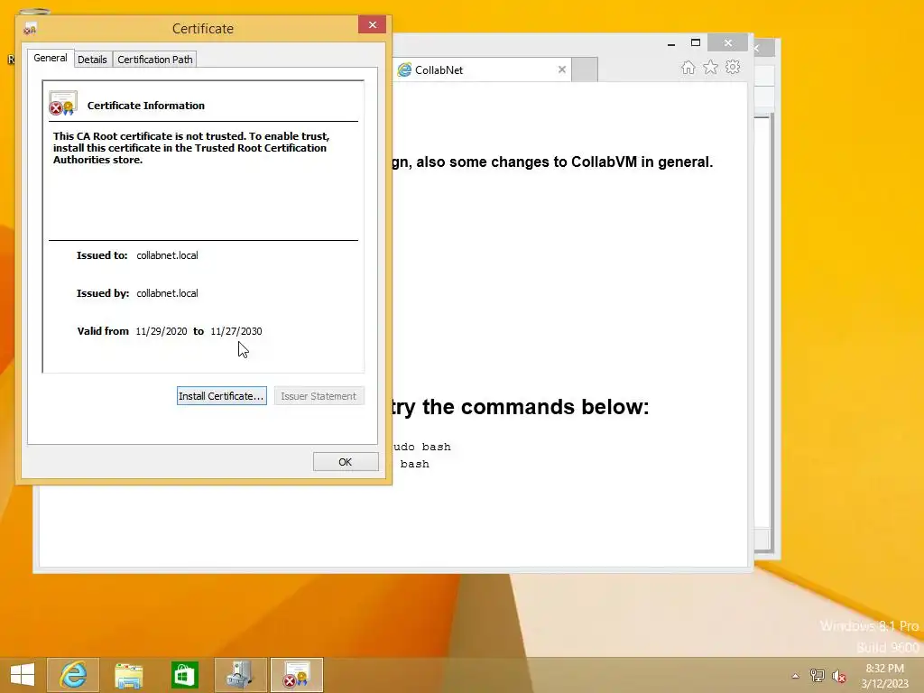Open File Explorer from the taskbar
Image resolution: width=924 pixels, height=693 pixels.
tap(128, 675)
